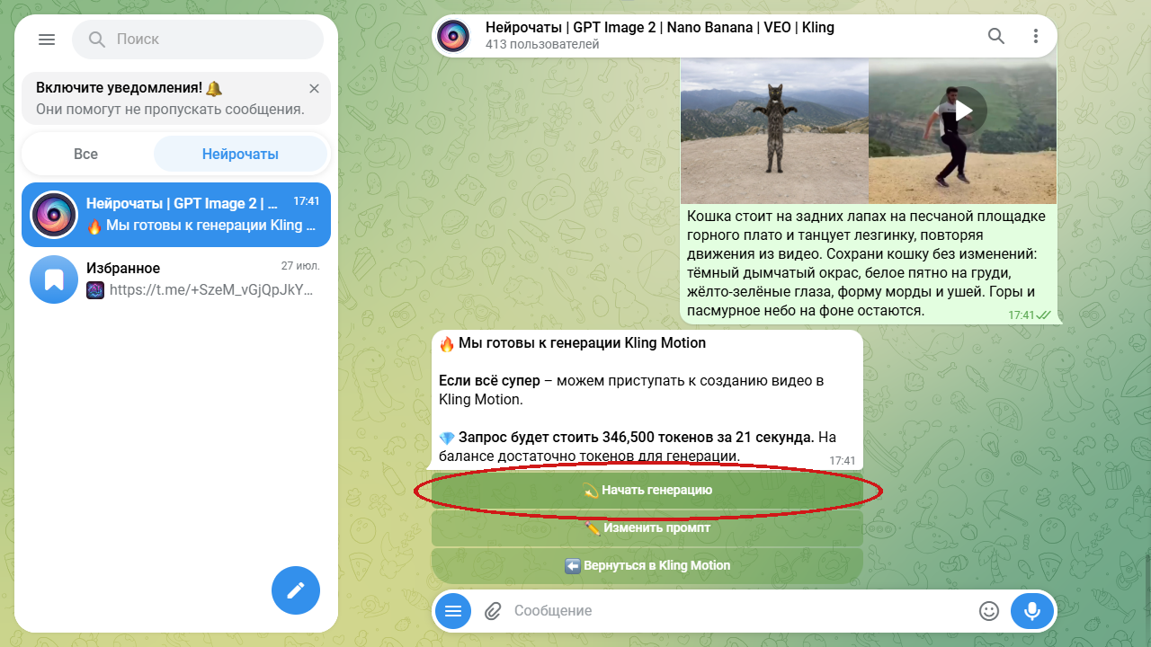Click the Вернуться в Kling Motion button
Screen dimensions: 1151x647
[x=647, y=566]
